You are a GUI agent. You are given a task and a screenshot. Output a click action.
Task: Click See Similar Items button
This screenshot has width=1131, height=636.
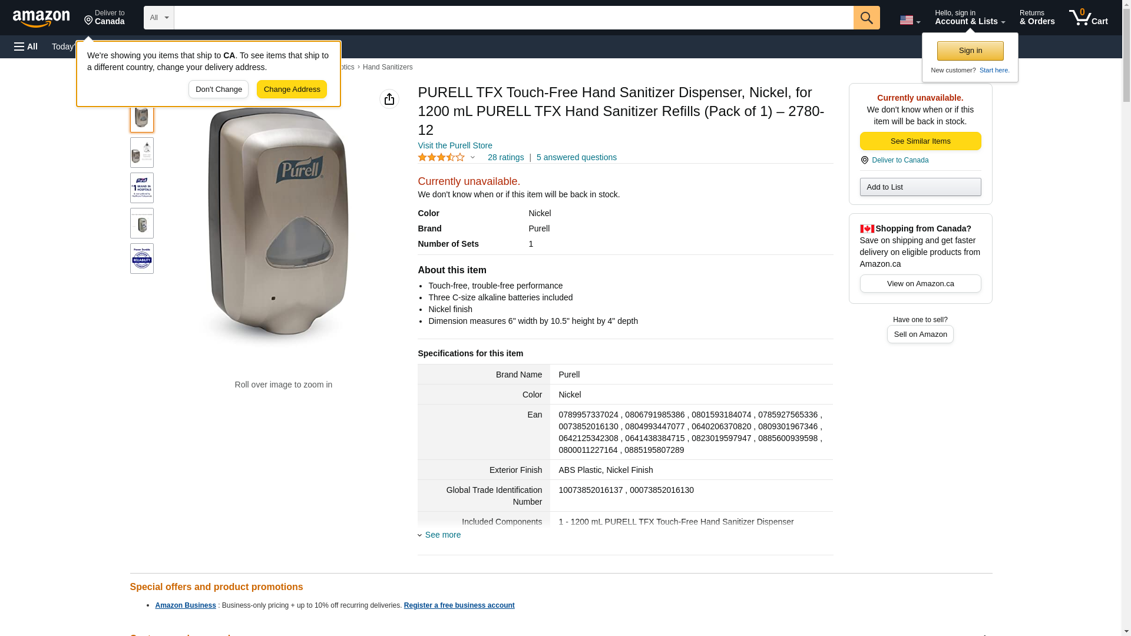coord(920,141)
